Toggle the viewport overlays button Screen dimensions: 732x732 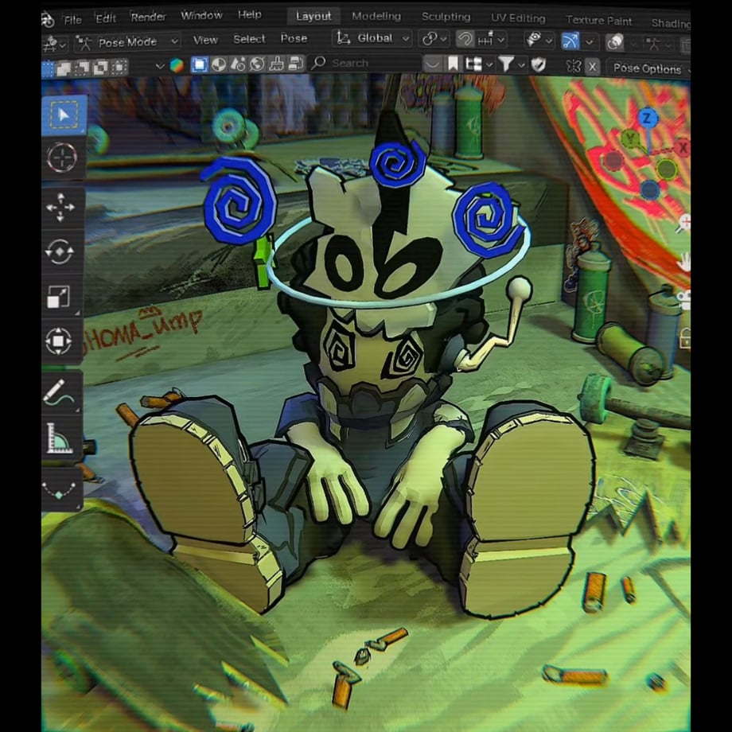pos(615,42)
